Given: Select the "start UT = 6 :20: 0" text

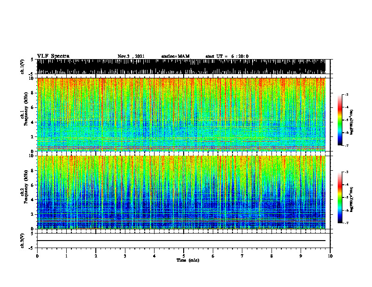Looking at the screenshot, I should [x=227, y=56].
